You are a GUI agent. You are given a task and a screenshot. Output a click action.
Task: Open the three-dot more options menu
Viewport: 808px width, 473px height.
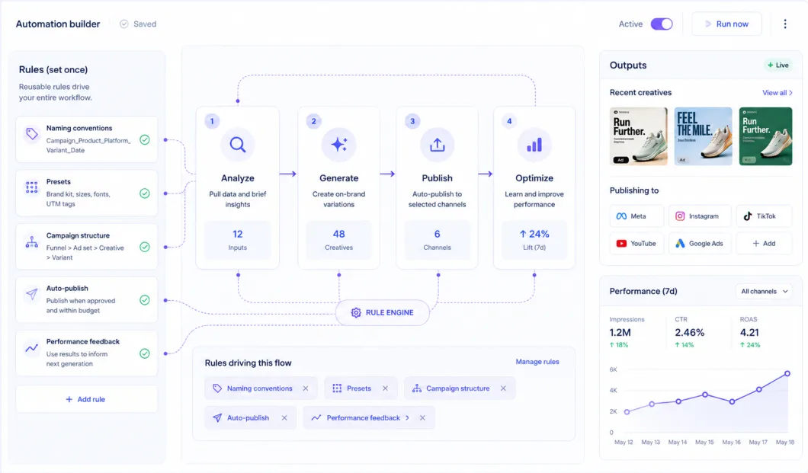[785, 24]
